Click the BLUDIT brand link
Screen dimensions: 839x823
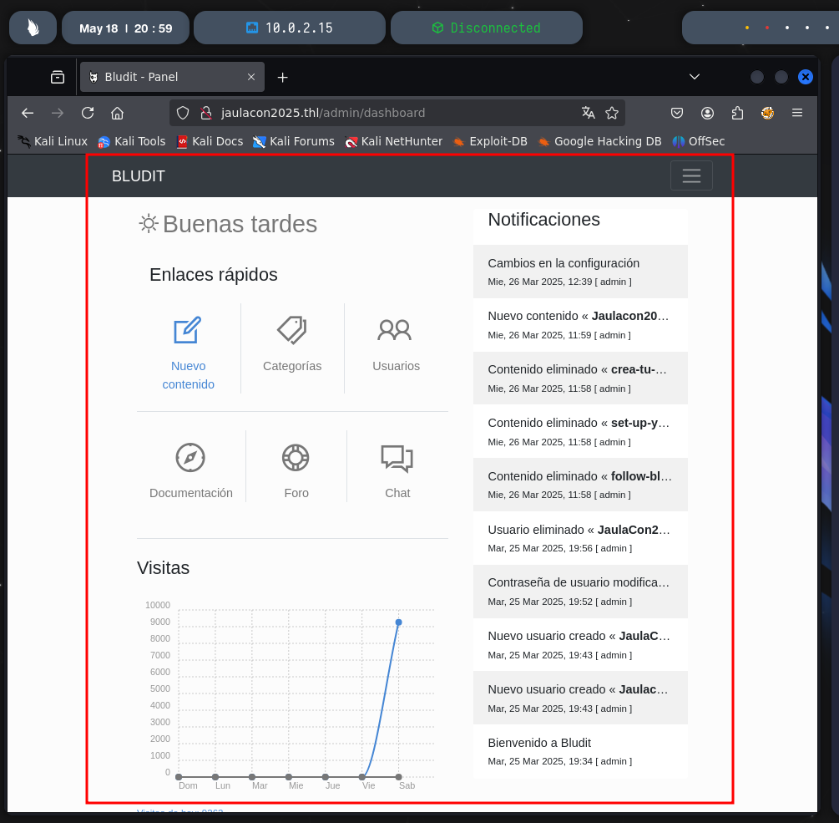(x=138, y=176)
